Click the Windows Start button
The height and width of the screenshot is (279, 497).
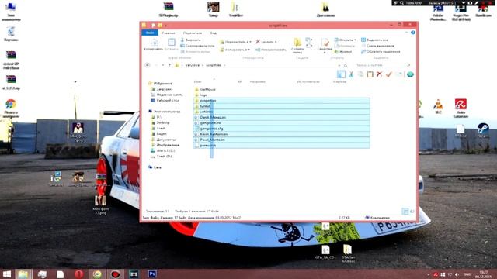pos(7,274)
